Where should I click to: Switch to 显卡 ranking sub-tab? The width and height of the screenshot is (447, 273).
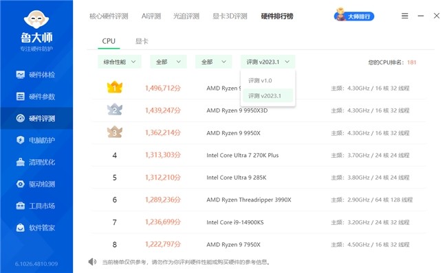[x=142, y=41]
